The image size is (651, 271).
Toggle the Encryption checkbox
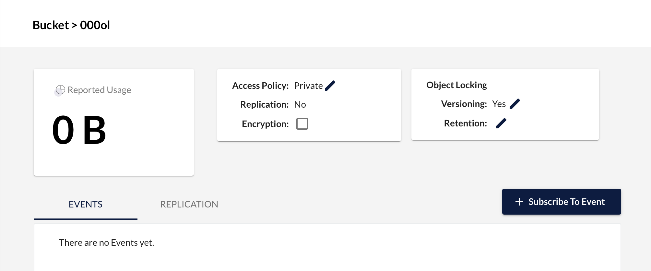[x=302, y=124]
